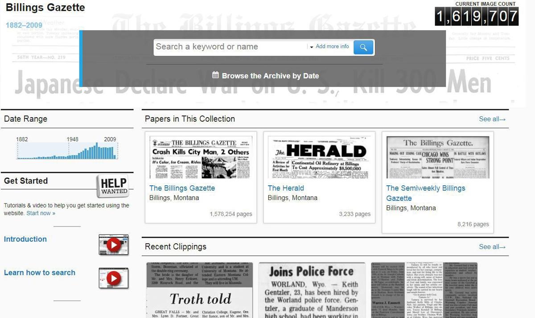Open the Add more info dropdown

[332, 46]
